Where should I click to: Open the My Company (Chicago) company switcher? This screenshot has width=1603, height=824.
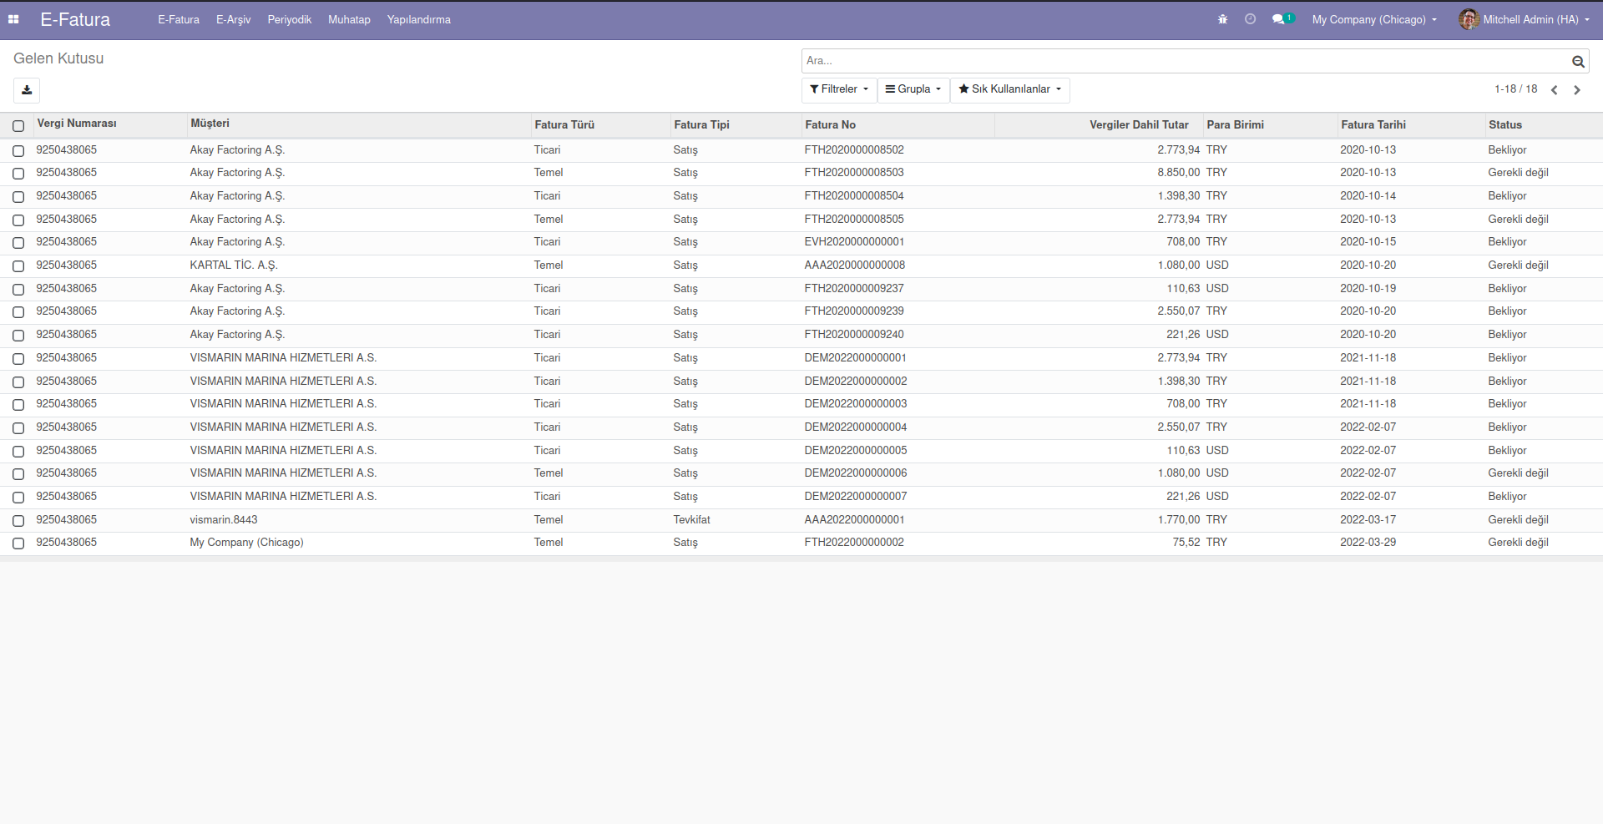1374,19
